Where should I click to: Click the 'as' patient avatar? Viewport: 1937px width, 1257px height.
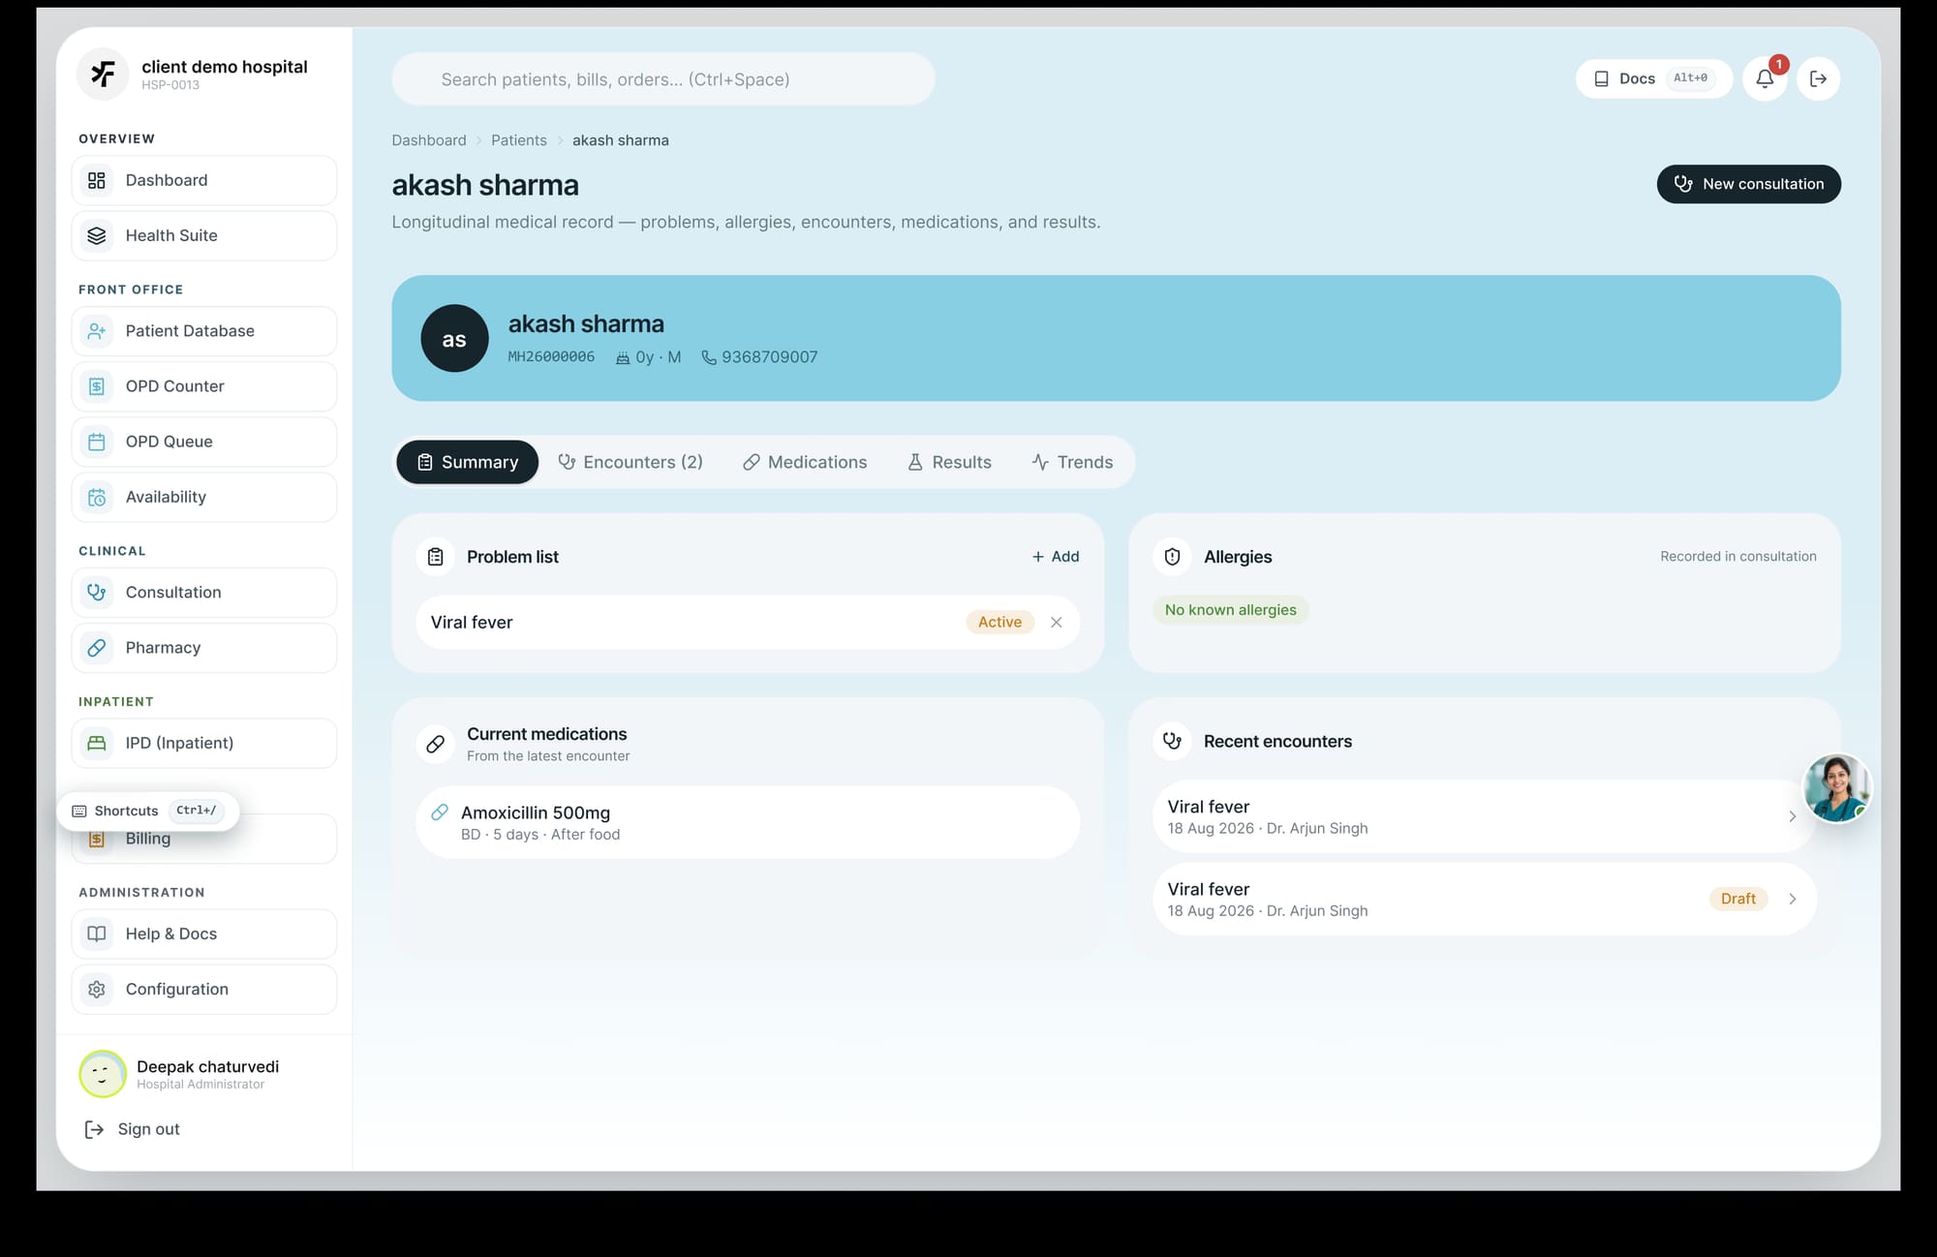pyautogui.click(x=454, y=339)
